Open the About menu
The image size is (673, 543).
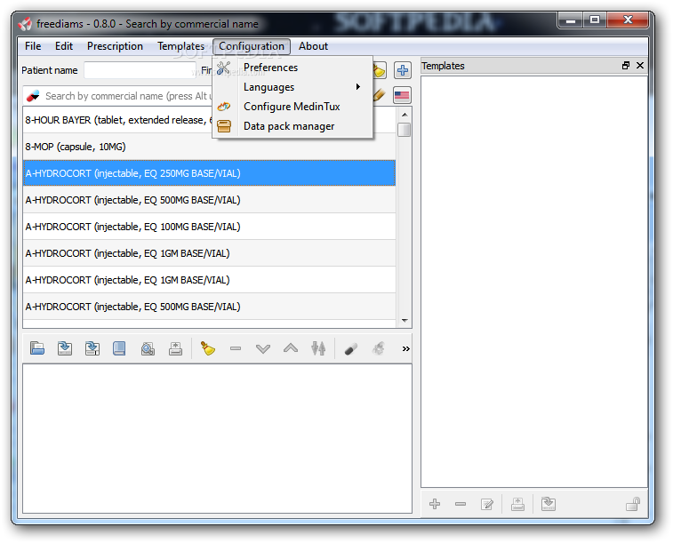(313, 46)
